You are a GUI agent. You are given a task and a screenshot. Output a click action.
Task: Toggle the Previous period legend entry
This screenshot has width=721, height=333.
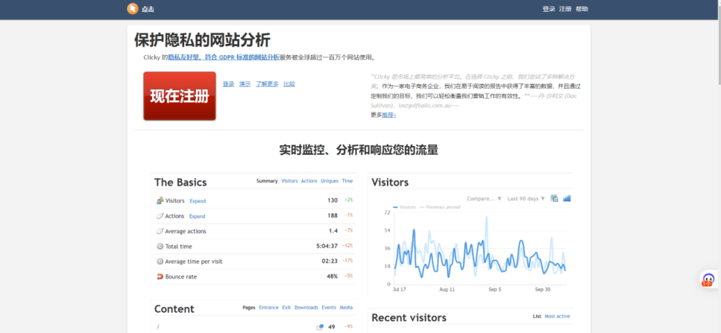[x=440, y=207]
